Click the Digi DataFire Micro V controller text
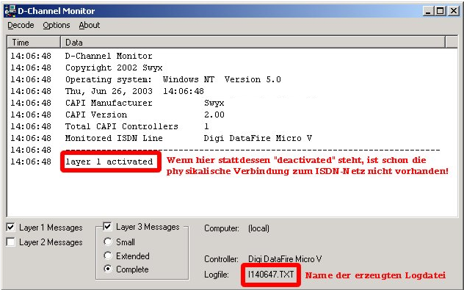The height and width of the screenshot is (290, 464). pyautogui.click(x=285, y=259)
